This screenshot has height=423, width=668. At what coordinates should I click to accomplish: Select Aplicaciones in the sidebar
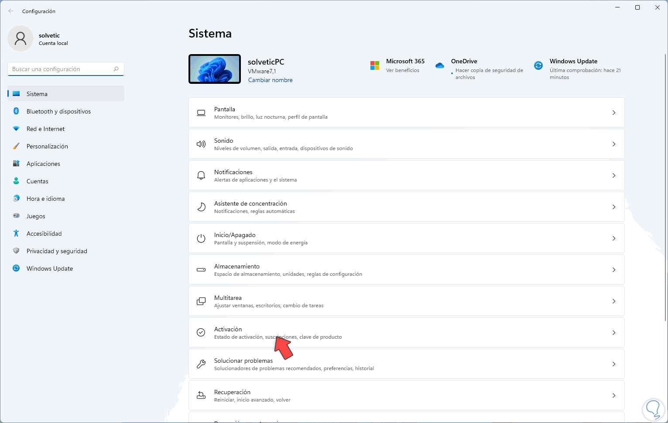tap(43, 164)
